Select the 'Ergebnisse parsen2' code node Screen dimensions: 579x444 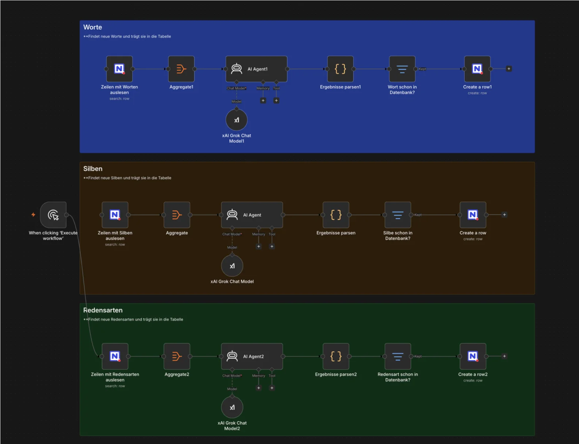click(336, 356)
